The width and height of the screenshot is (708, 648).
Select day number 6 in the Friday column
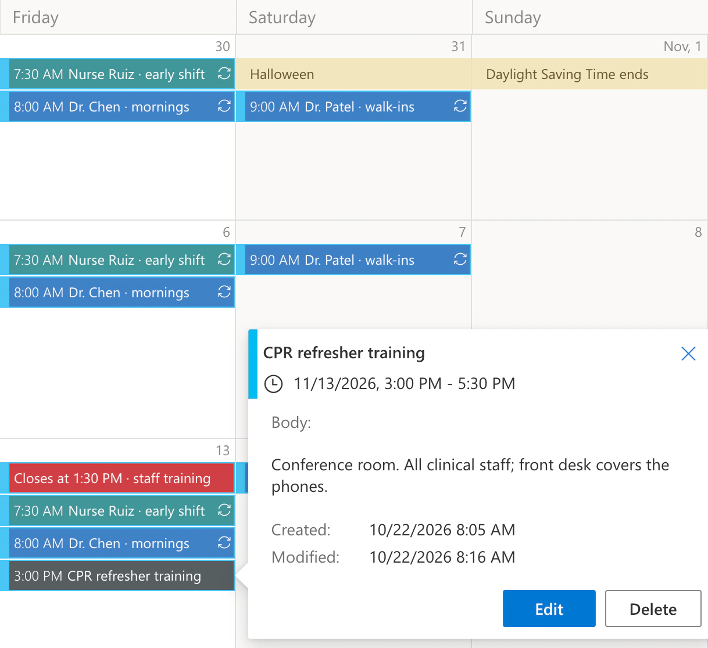[227, 232]
